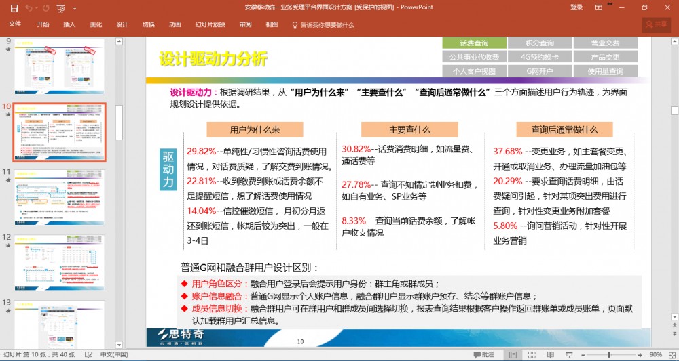Image resolution: width=679 pixels, height=361 pixels.
Task: Open Ribbon Display Options icon
Action: tap(599, 7)
